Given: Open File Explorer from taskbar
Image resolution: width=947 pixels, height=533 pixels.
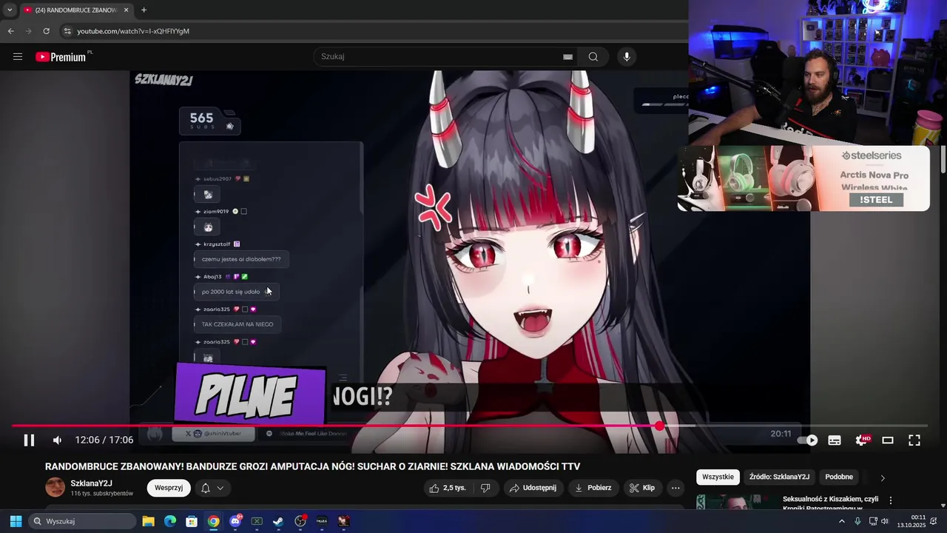Looking at the screenshot, I should click(148, 521).
